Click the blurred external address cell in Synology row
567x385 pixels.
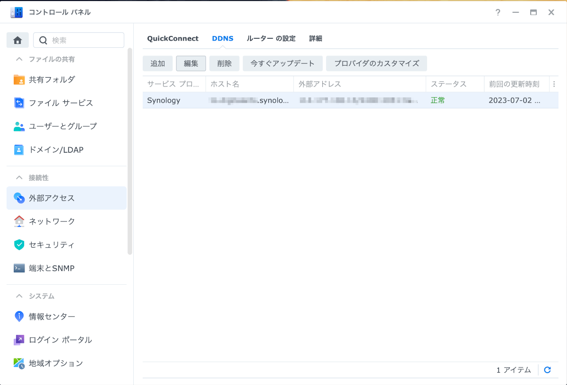[x=360, y=100]
